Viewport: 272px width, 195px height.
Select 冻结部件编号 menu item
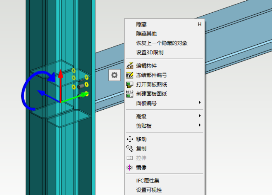click(165, 75)
